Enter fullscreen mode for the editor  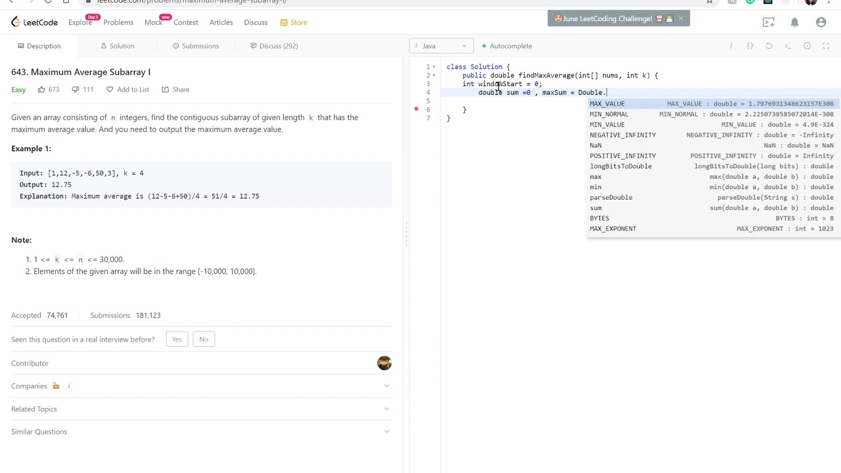pos(826,46)
